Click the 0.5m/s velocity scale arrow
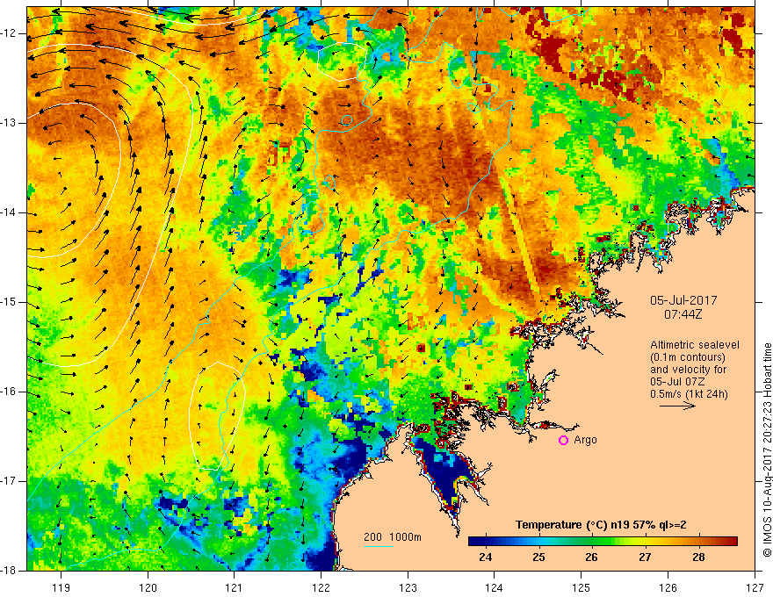 677,406
